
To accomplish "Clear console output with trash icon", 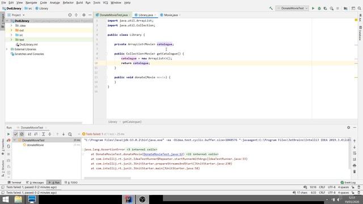I will [x=354, y=172].
